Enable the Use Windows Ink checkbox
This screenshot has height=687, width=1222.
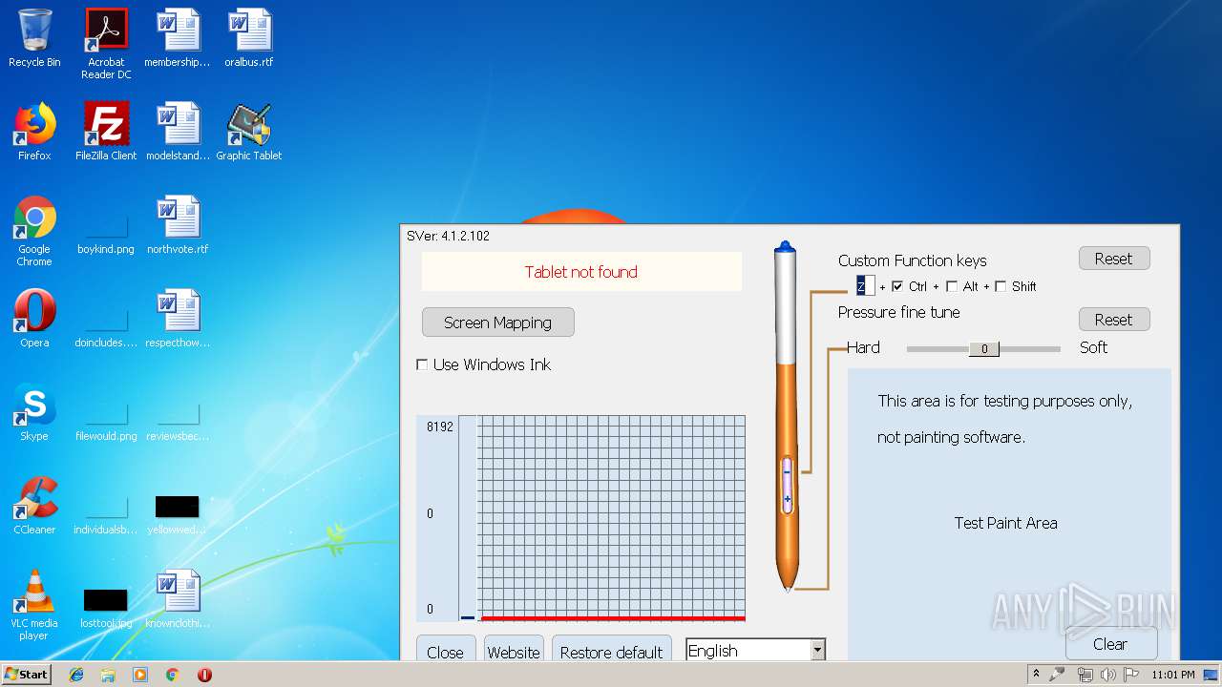(x=422, y=364)
